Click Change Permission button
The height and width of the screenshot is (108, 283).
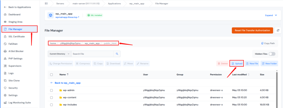(61, 63)
